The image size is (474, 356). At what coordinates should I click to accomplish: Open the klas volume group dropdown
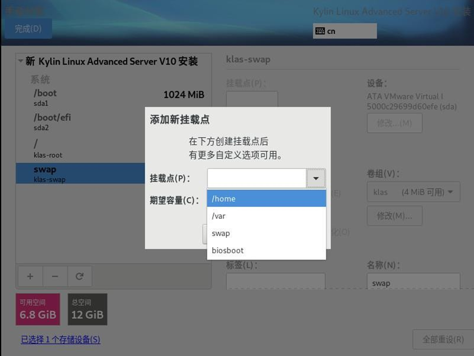[x=413, y=192]
